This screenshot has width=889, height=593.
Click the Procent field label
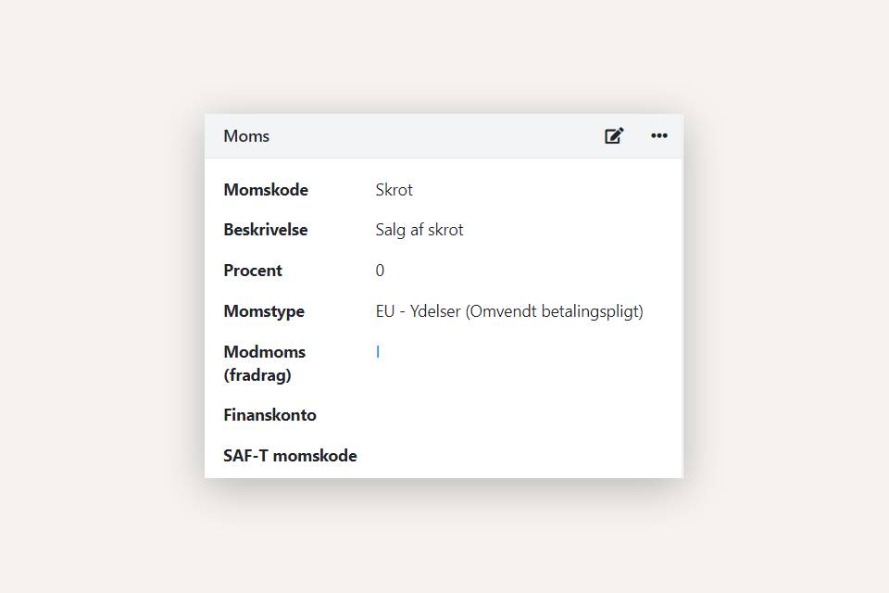253,271
